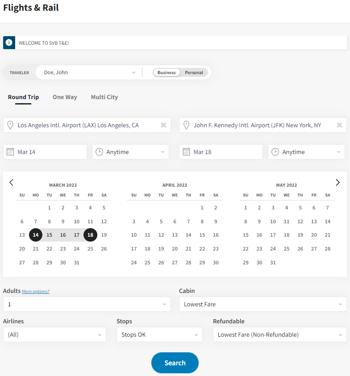
Task: Clear the JFK destination airport field
Action: click(x=339, y=125)
